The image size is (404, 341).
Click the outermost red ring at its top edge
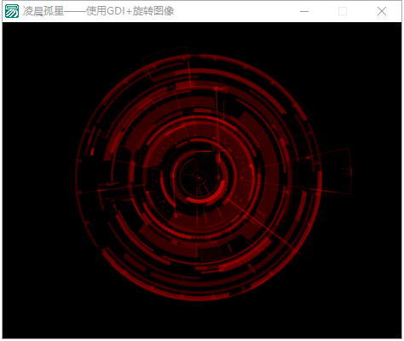199,55
